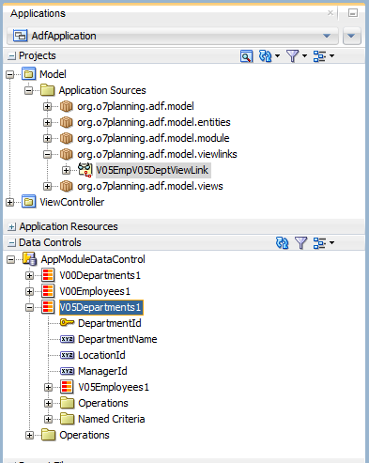This screenshot has height=463, width=369.
Task: Open the Projects filter dropdown arrow
Action: point(304,56)
